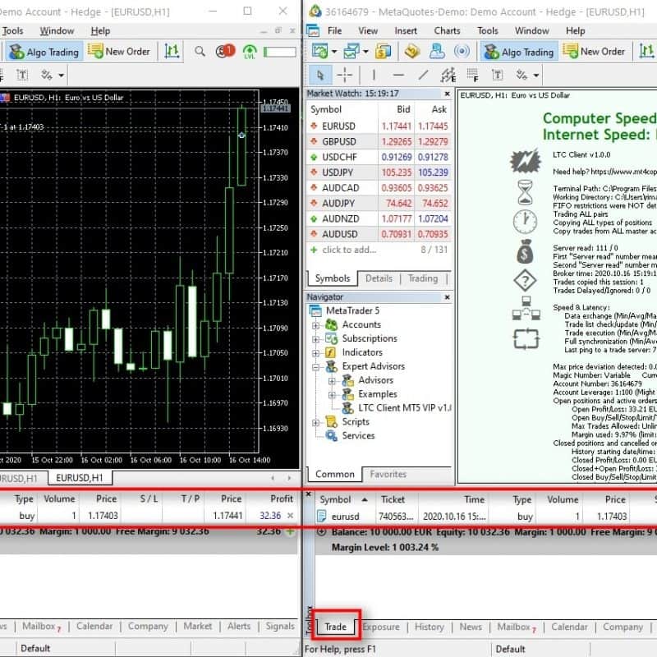Screen dimensions: 657x657
Task: Open the Help menu in left window
Action: coord(100,30)
